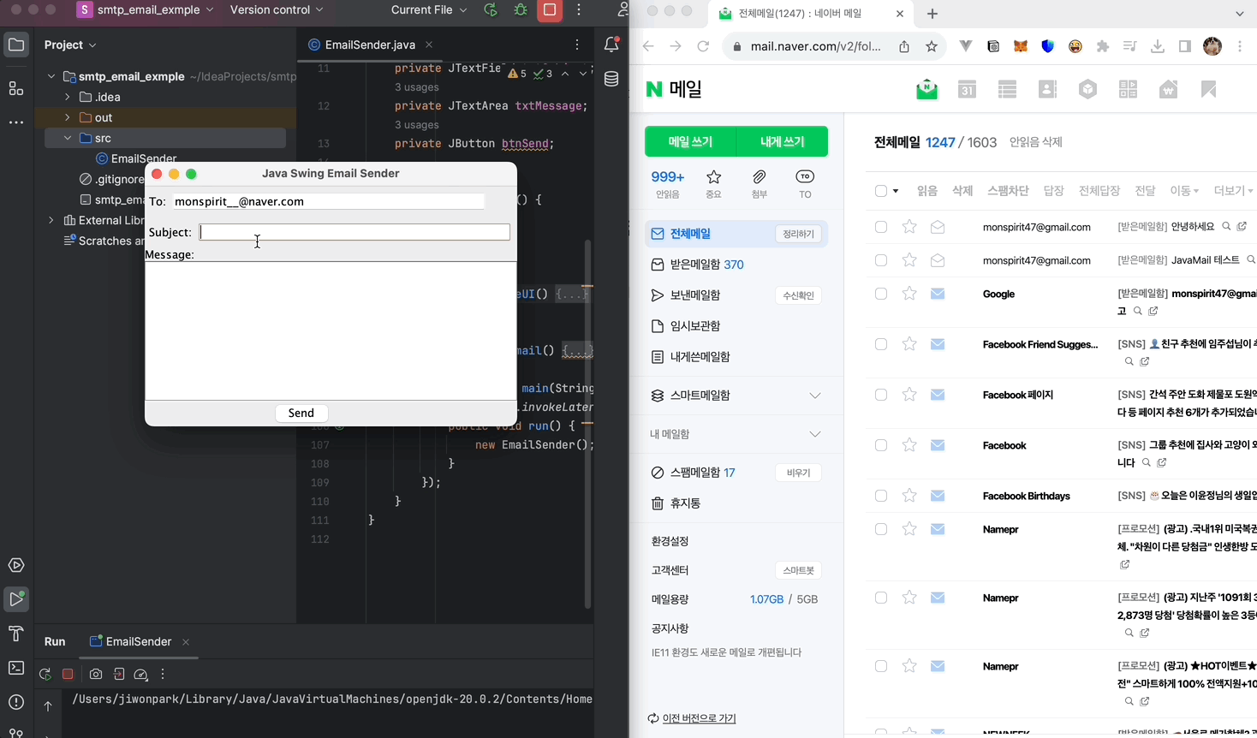Open the More tool windows ellipsis
The width and height of the screenshot is (1257, 738).
click(x=16, y=122)
